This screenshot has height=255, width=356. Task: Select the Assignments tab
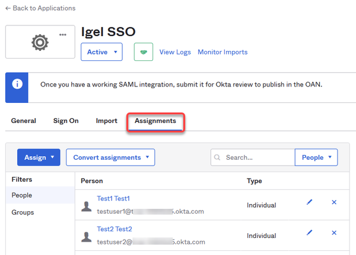155,121
